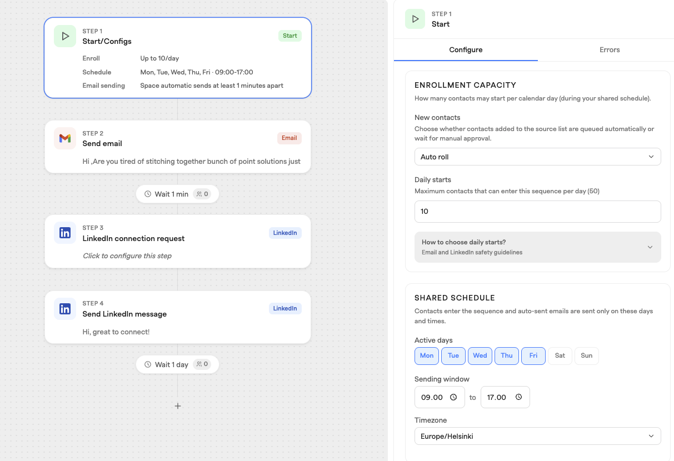Click the LinkedIn icon in Step 3 card
674x461 pixels.
65,233
